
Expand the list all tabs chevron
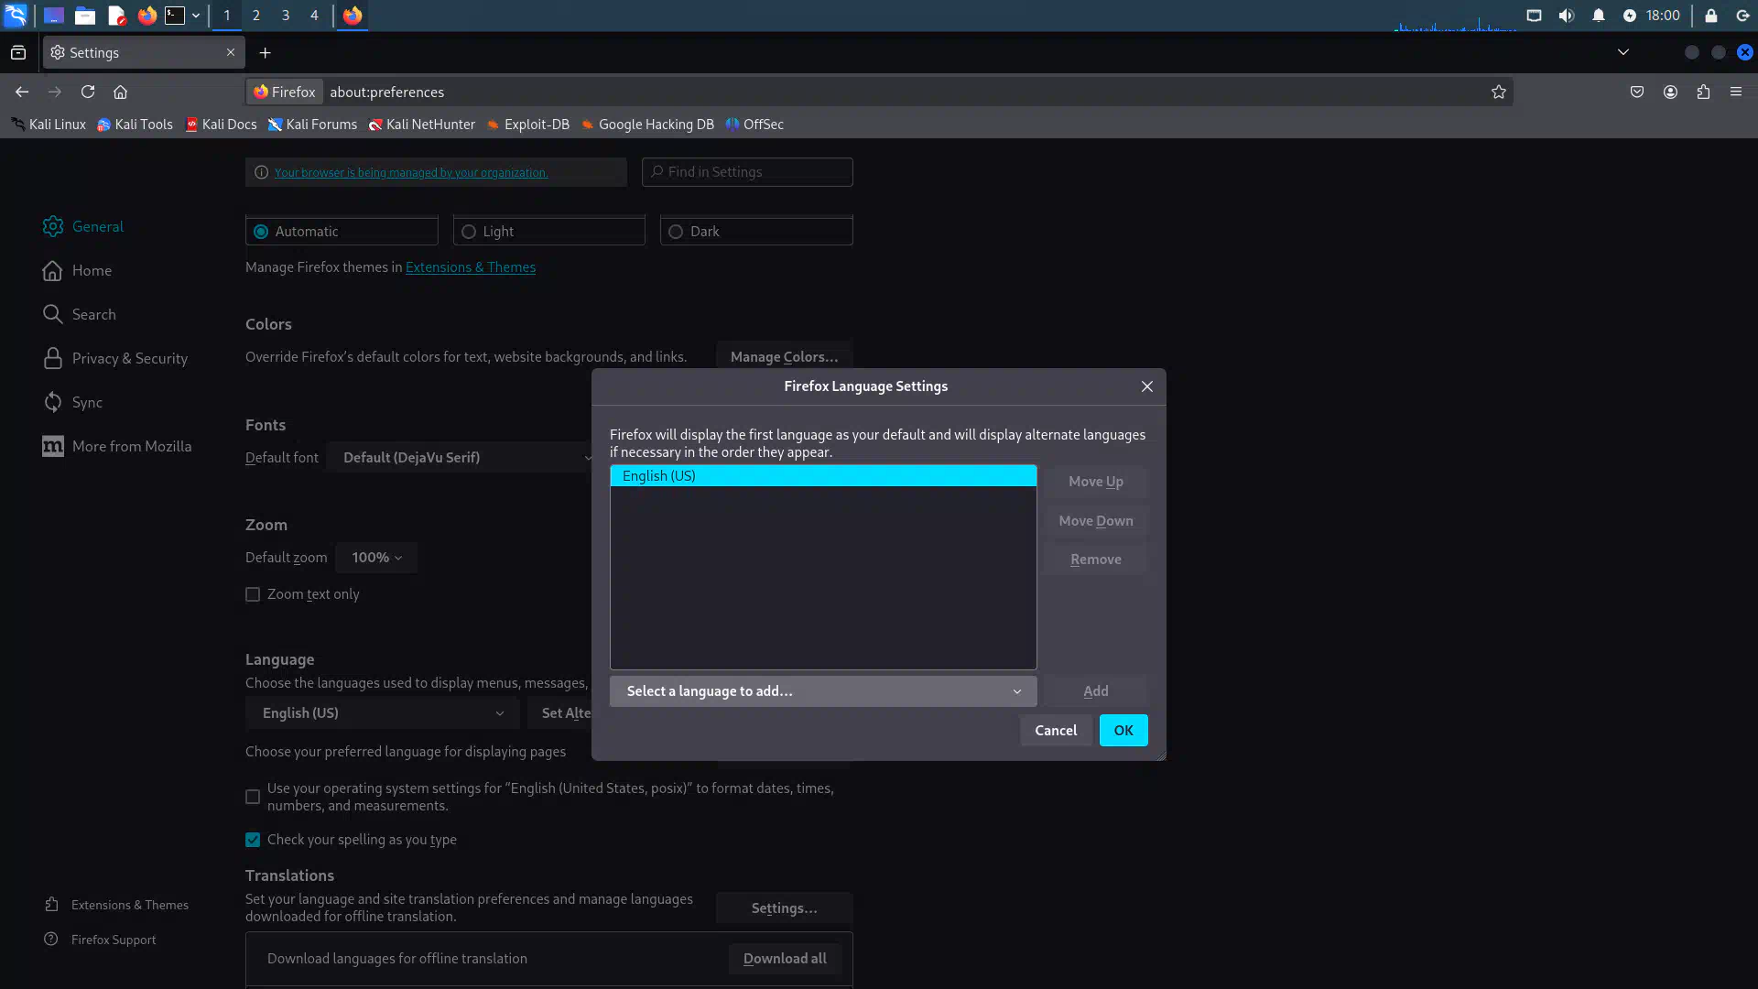click(1622, 52)
